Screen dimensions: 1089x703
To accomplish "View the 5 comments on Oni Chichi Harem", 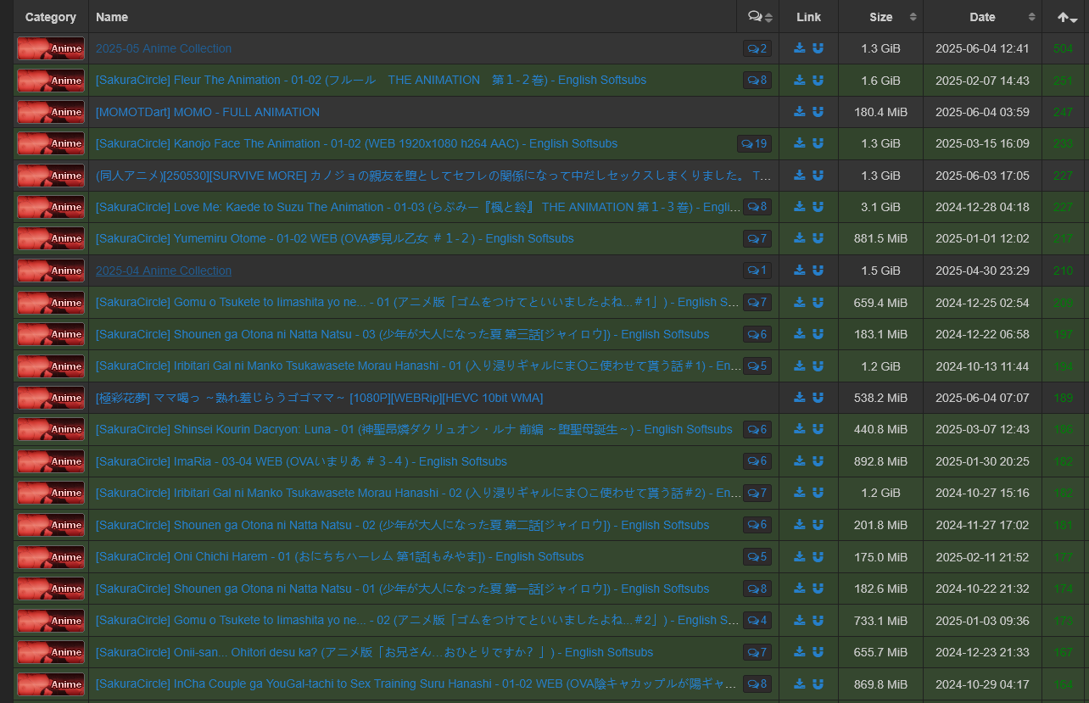I will pos(757,556).
